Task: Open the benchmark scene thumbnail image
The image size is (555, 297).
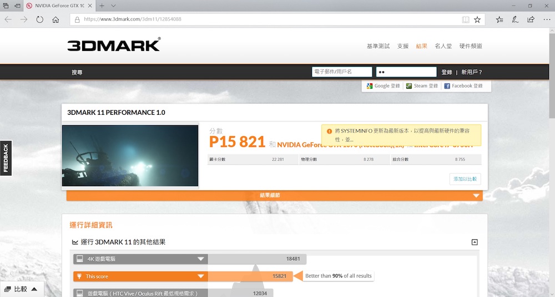Action: (130, 156)
